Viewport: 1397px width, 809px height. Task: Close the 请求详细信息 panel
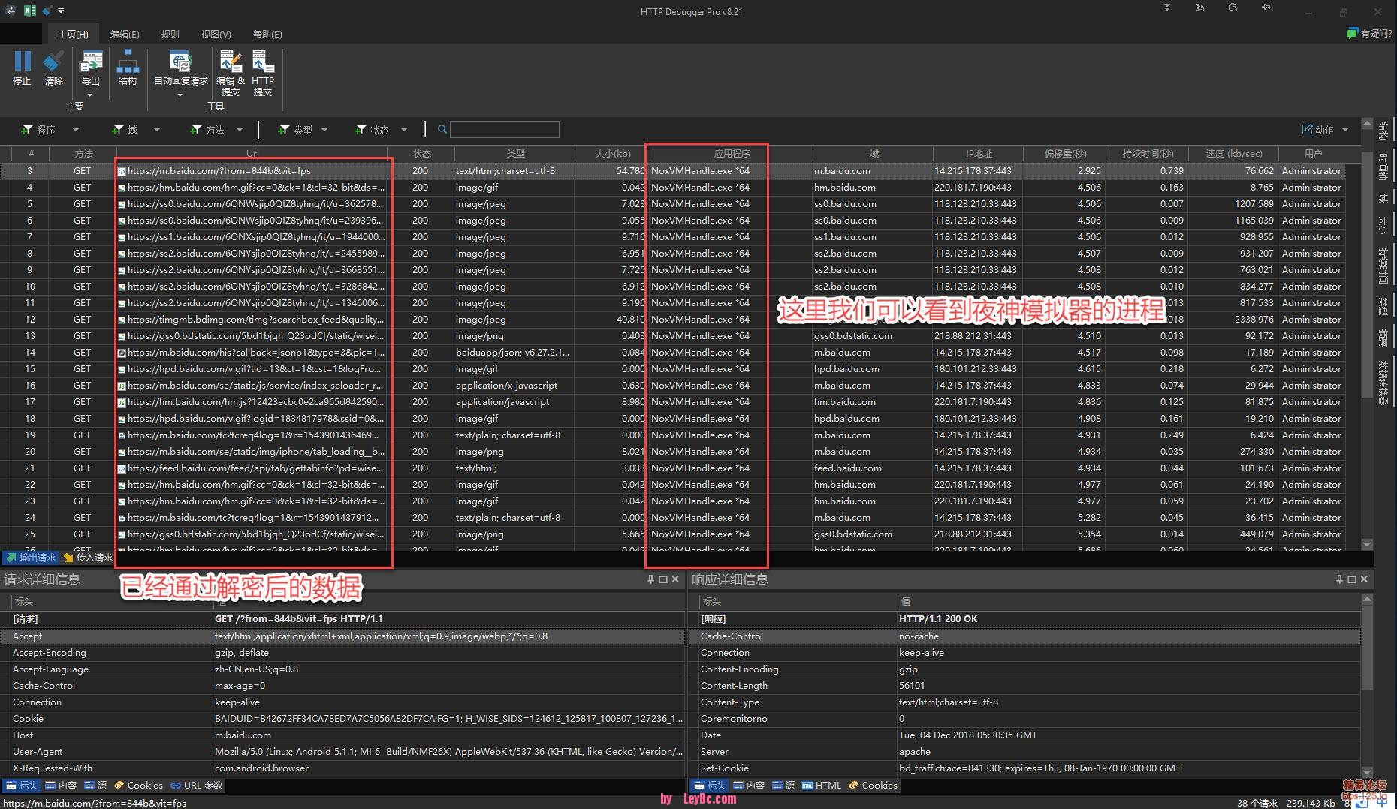(675, 579)
